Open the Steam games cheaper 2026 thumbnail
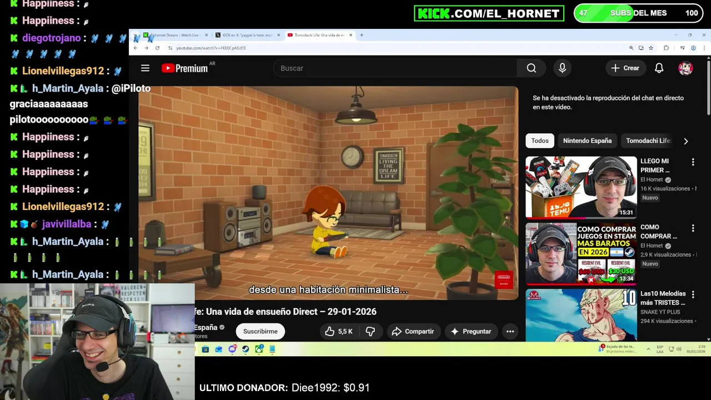Viewport: 711px width, 400px height. tap(581, 253)
